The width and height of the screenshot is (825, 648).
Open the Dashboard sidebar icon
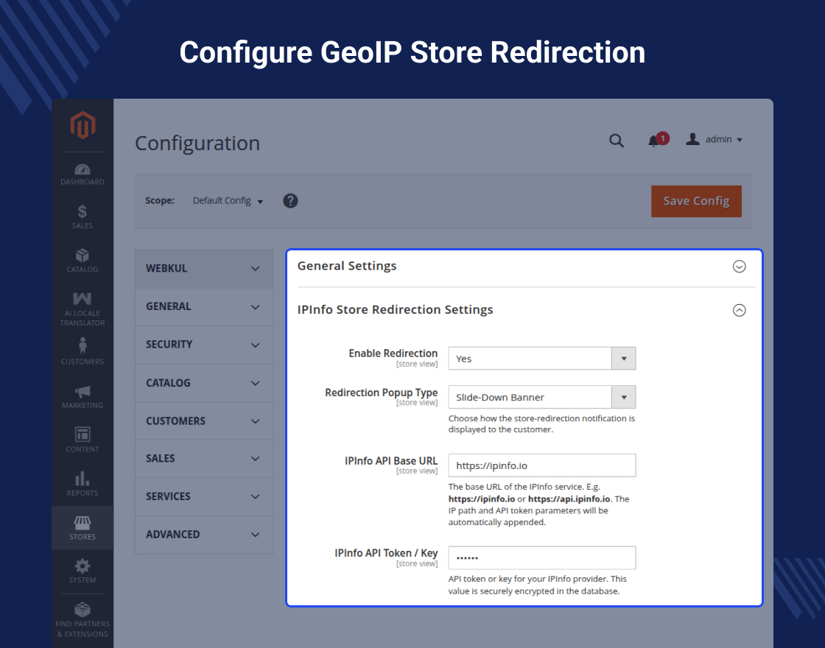pos(82,175)
